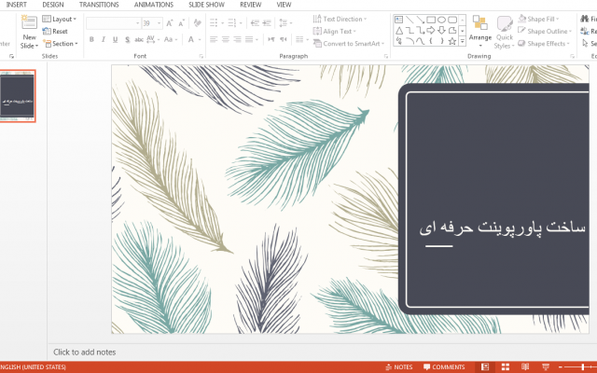Insert a Left Brace shape
The height and width of the screenshot is (373, 597).
(431, 41)
